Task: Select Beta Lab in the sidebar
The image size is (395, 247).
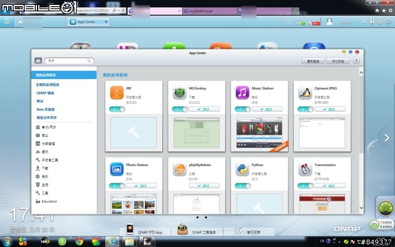Action: pyautogui.click(x=45, y=109)
